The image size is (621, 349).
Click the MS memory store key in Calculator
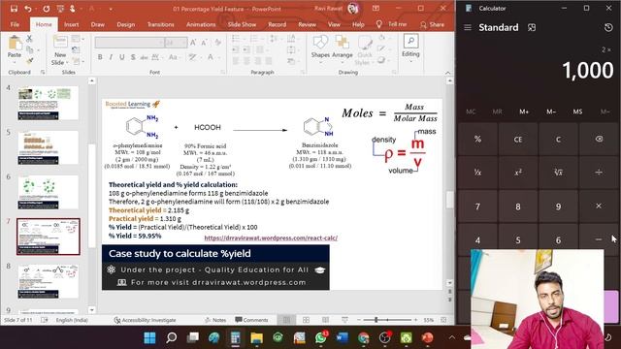tap(577, 112)
